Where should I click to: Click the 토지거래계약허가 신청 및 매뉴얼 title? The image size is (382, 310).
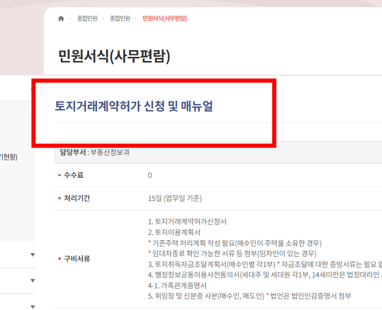click(x=134, y=106)
